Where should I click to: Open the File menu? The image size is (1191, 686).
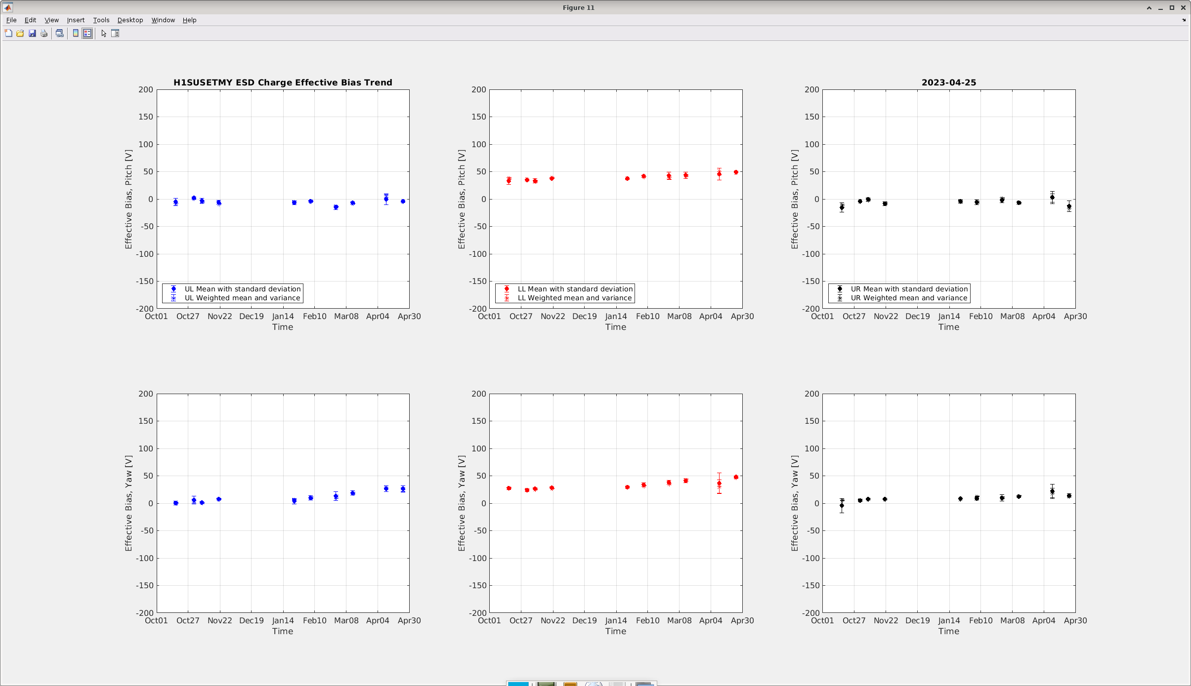[11, 20]
